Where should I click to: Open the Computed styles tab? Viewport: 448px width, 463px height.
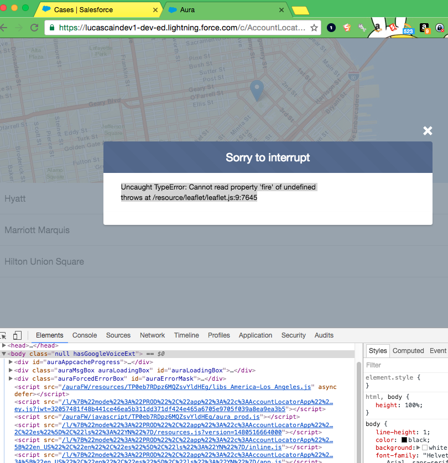pos(408,351)
